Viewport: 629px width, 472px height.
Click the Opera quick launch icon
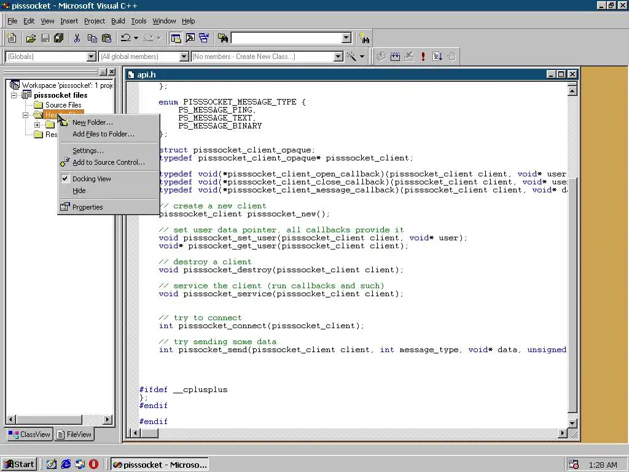93,465
